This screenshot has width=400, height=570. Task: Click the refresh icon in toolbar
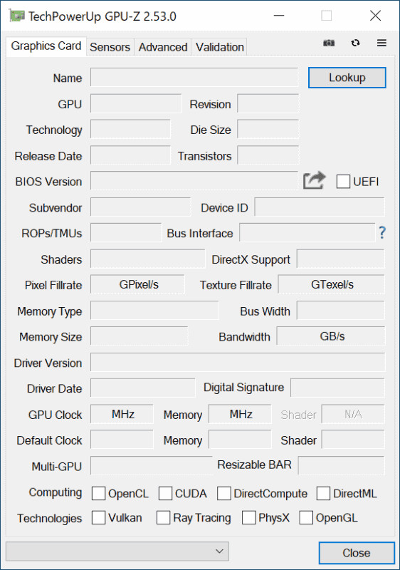tap(355, 43)
